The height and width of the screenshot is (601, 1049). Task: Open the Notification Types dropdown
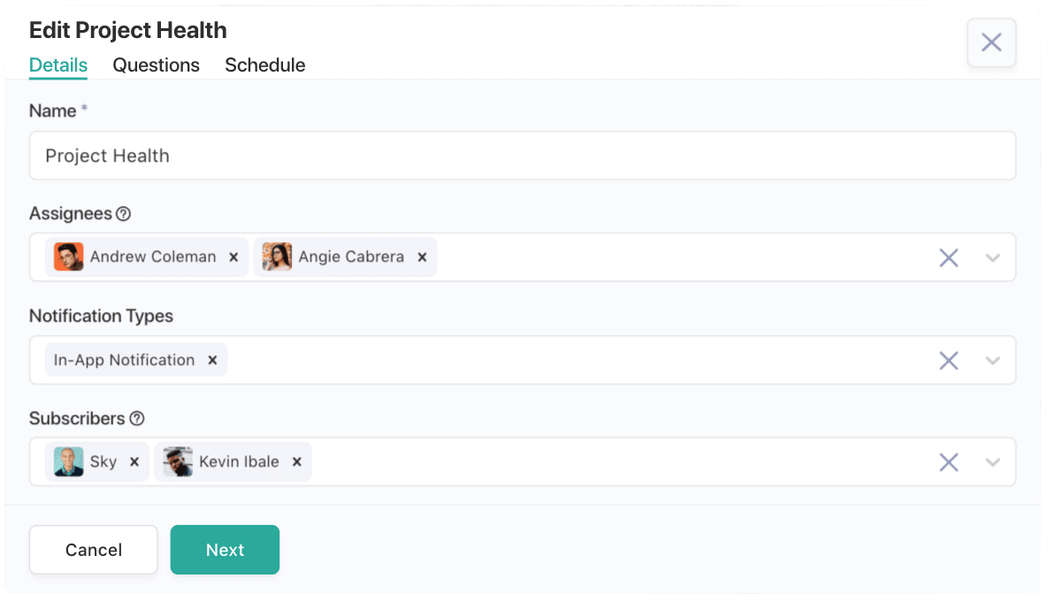point(992,360)
